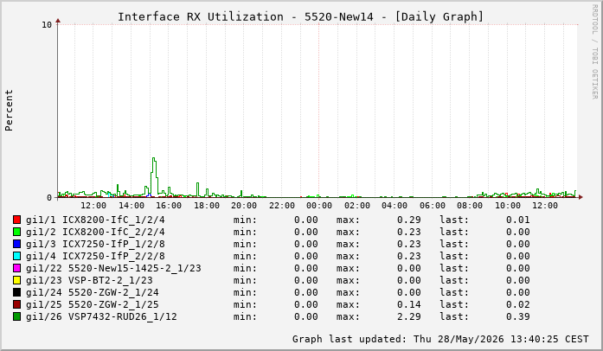The width and height of the screenshot is (603, 351).
Task: Click the max value 0.29 for gi1/1
Action: [x=409, y=220]
